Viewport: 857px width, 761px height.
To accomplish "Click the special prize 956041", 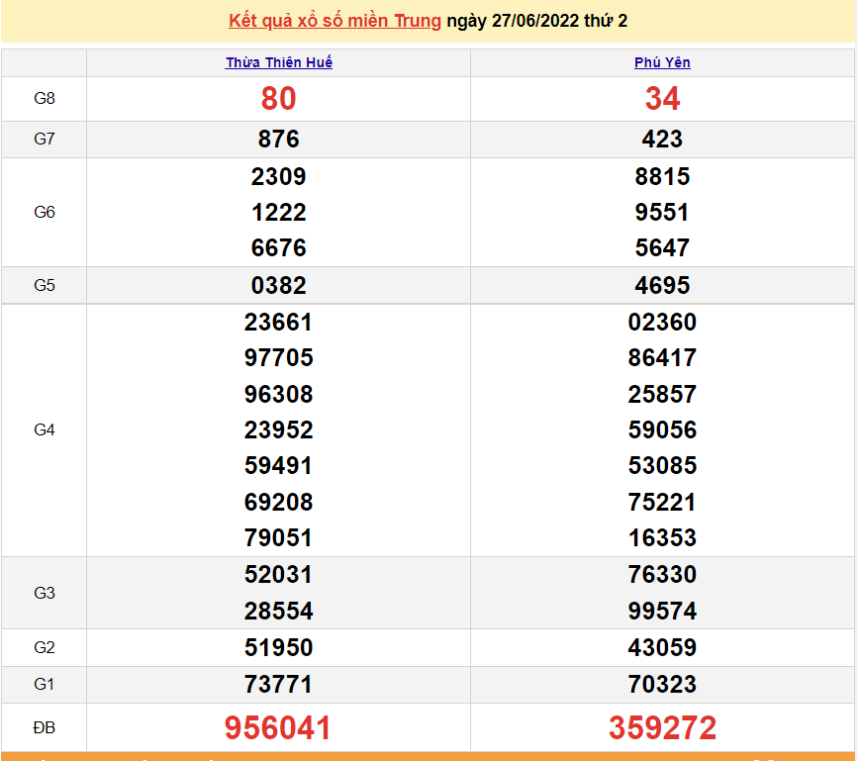I will (278, 727).
